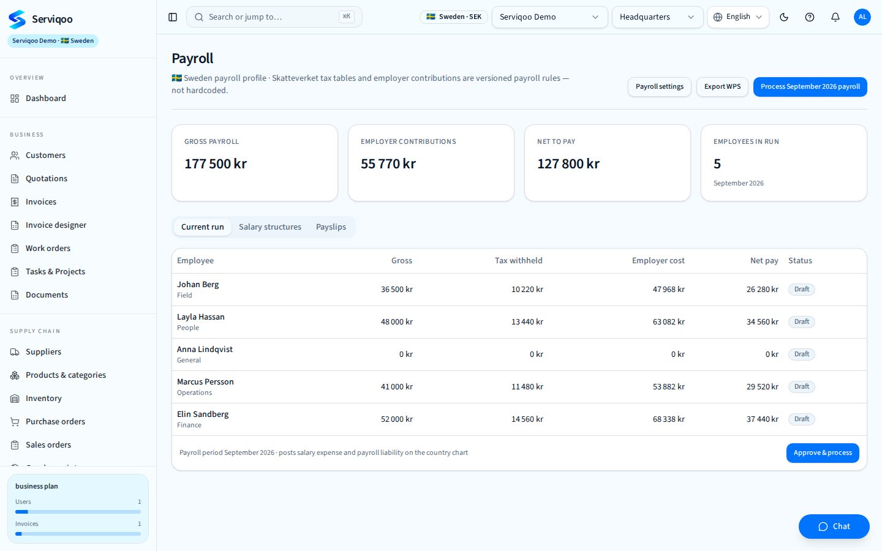
Task: Click the Users usage progress bar
Action: 78,512
